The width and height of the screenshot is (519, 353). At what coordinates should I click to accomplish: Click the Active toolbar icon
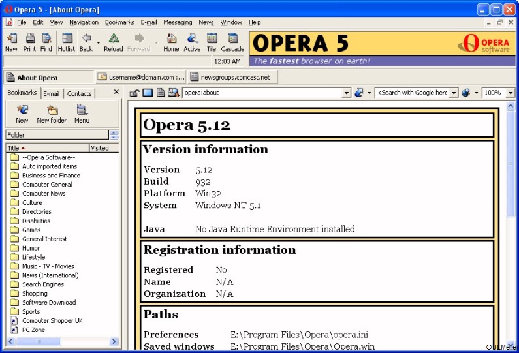[x=192, y=42]
